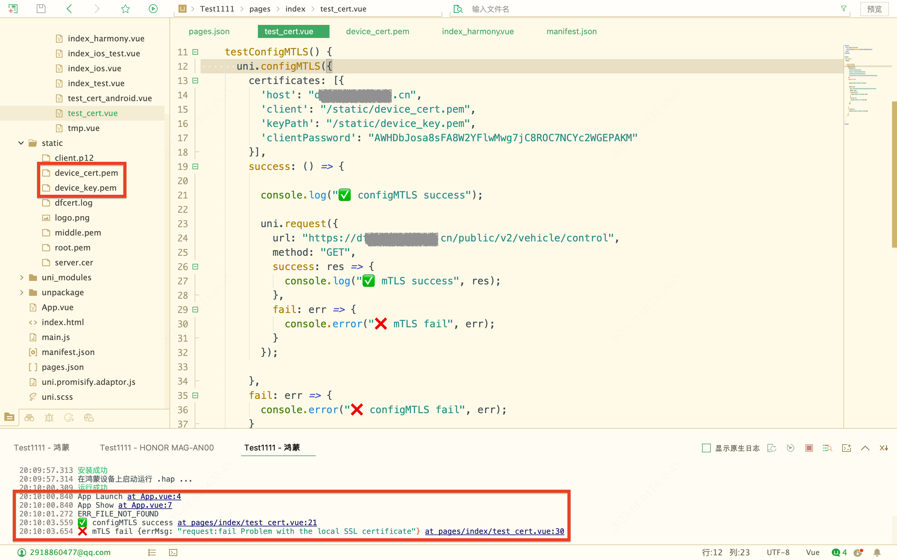Open the debug bug icon in sidebar bottom
Viewport: 897px width, 560px height.
49,418
